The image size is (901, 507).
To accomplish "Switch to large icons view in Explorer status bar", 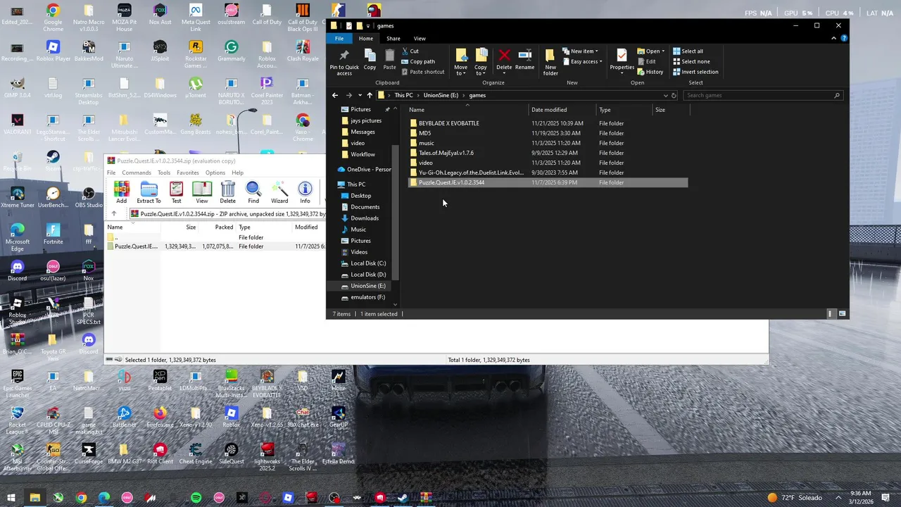I will click(x=842, y=314).
